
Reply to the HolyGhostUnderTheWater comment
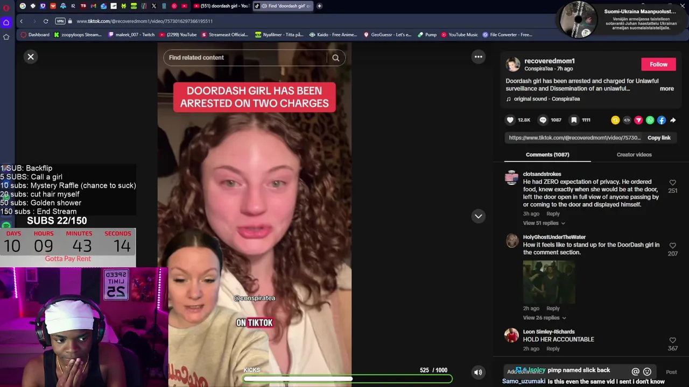553,309
